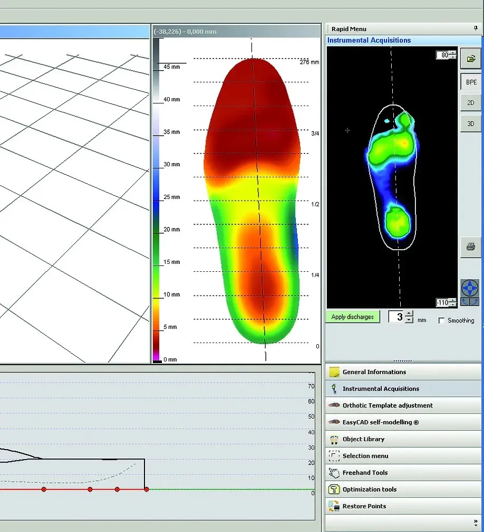Viewport: 484px width, 532px height.
Task: Increase the discharge mm value
Action: coord(409,314)
